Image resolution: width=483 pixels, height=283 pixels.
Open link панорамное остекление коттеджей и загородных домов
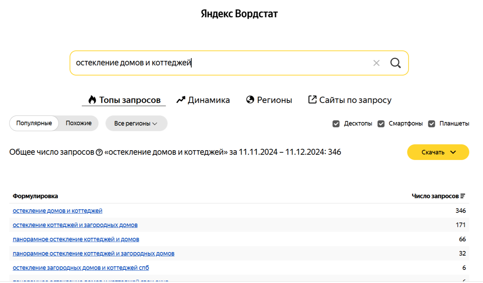point(93,253)
